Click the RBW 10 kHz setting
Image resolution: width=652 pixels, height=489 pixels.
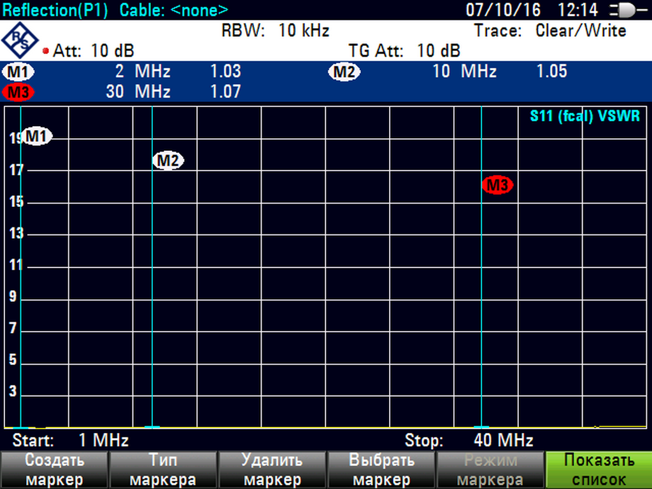(275, 31)
